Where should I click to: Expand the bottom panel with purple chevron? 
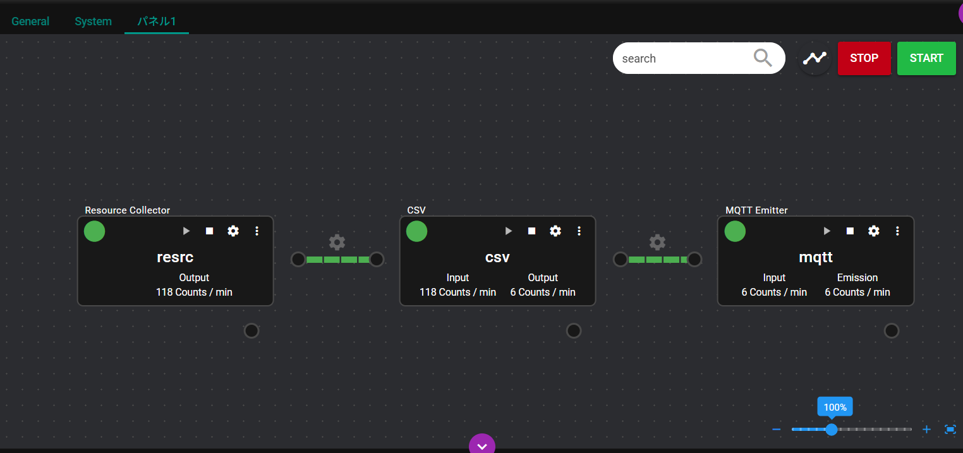[482, 445]
